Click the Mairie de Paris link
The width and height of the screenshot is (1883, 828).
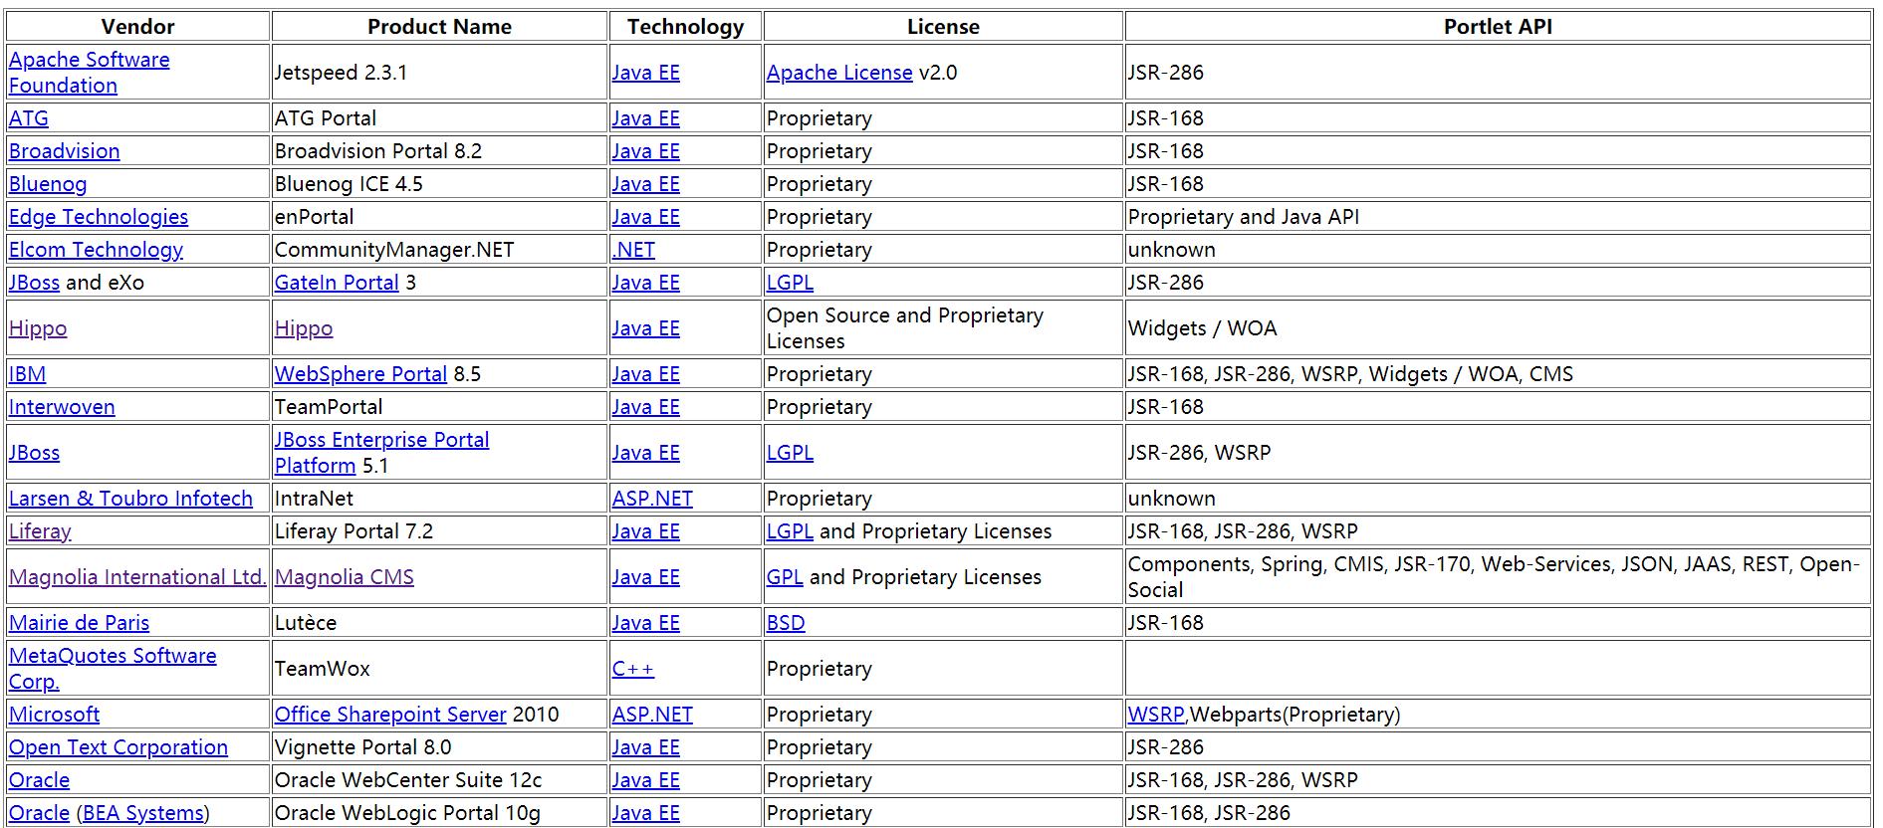(79, 623)
